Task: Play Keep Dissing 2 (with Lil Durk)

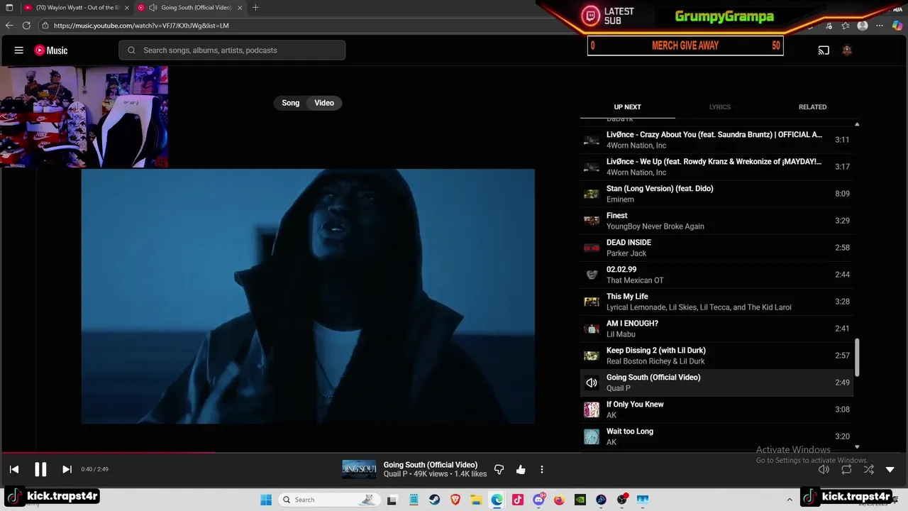Action: click(716, 356)
